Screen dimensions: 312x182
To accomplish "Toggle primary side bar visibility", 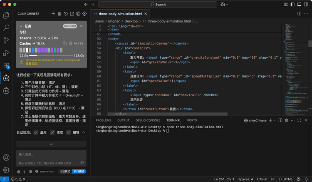I will (x=292, y=5).
